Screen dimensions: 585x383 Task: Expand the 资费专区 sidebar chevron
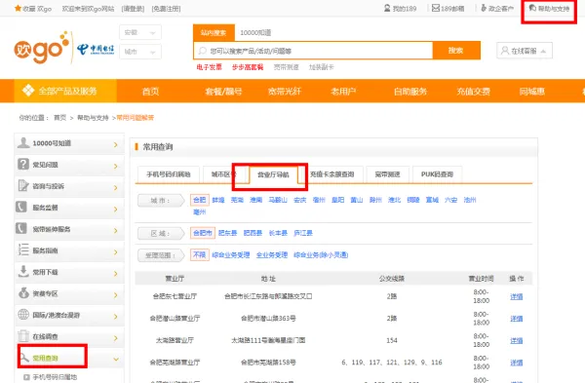click(x=116, y=295)
